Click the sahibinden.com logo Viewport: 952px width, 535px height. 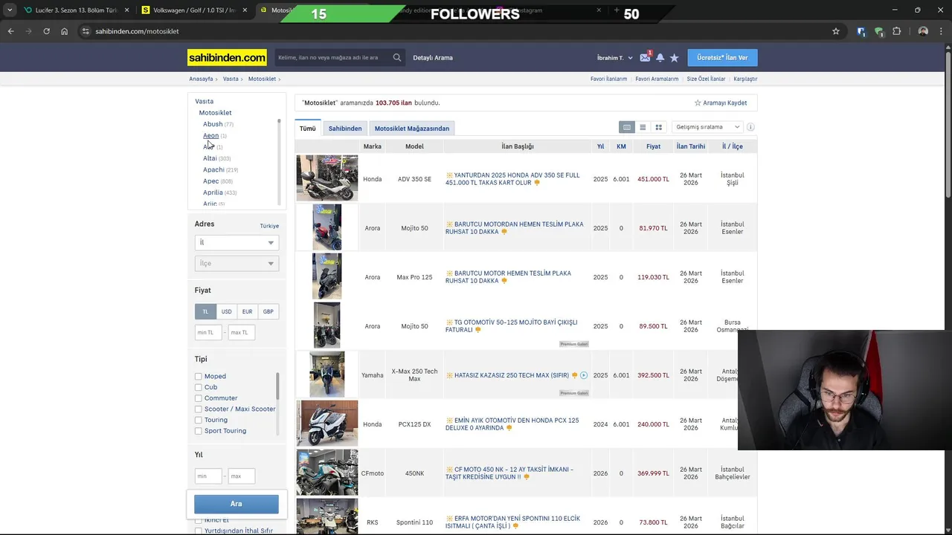click(227, 57)
